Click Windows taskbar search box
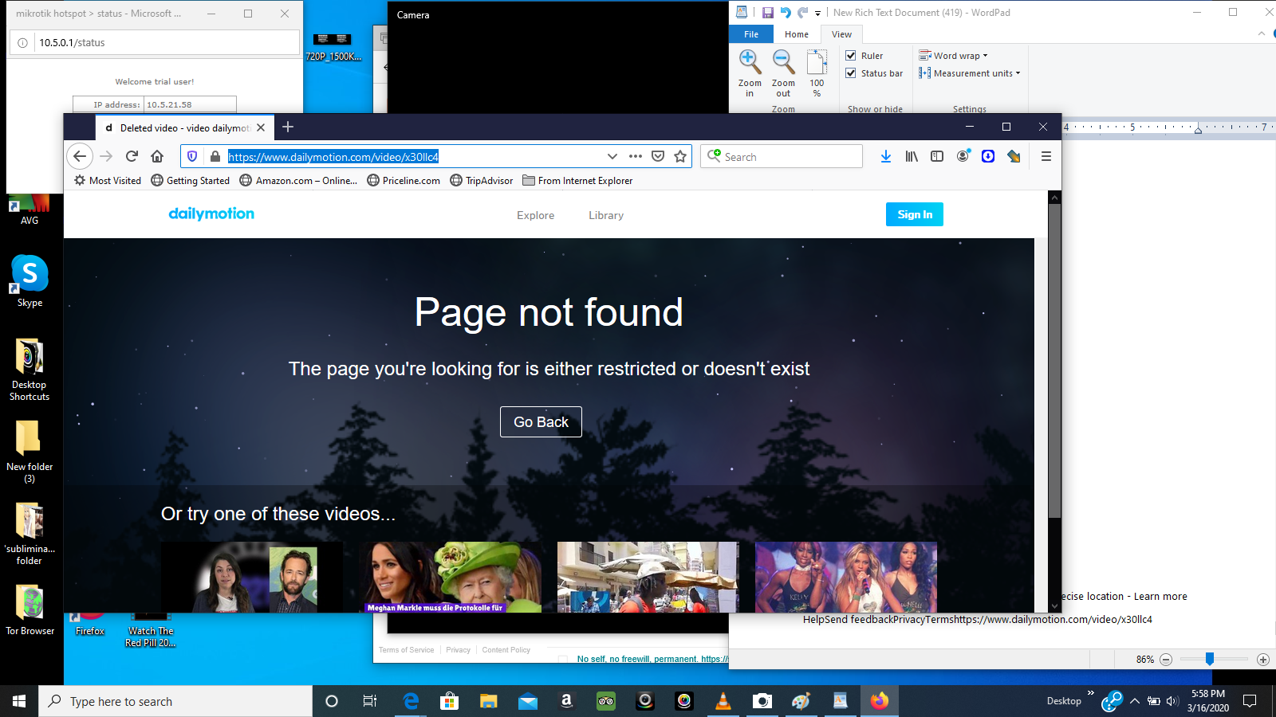This screenshot has width=1276, height=717. (x=175, y=701)
